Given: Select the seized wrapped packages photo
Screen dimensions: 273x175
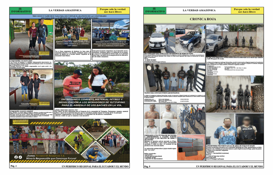Looking at the screenshot, I should 191,147.
